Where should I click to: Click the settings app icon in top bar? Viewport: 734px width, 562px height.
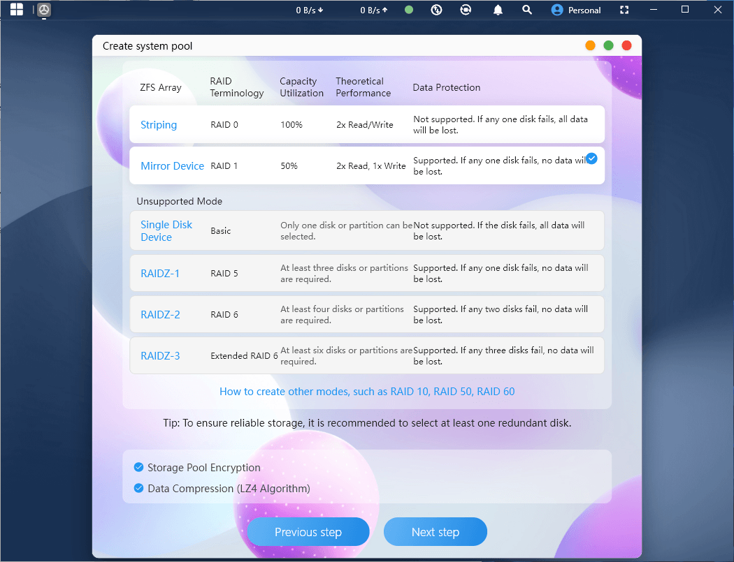[44, 10]
